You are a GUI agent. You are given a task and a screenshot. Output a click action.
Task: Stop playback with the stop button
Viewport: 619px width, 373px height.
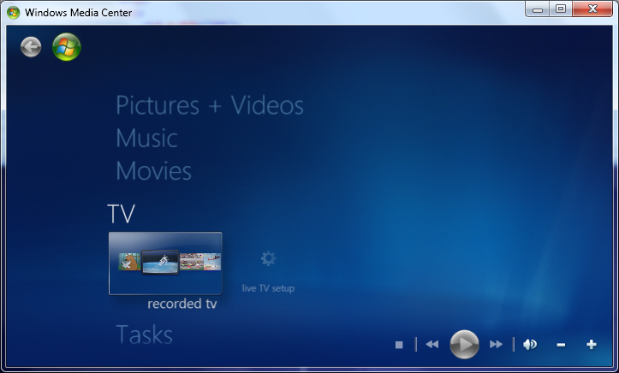click(x=399, y=345)
